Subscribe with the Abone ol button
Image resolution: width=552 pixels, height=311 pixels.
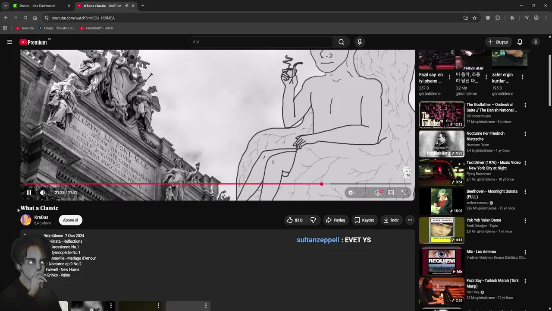tap(71, 220)
